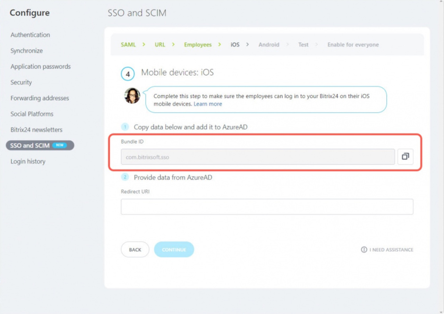This screenshot has height=314, width=444.
Task: Click the 'Configure' sidebar heading
Action: (29, 13)
